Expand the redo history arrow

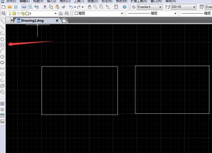tap(83, 7)
